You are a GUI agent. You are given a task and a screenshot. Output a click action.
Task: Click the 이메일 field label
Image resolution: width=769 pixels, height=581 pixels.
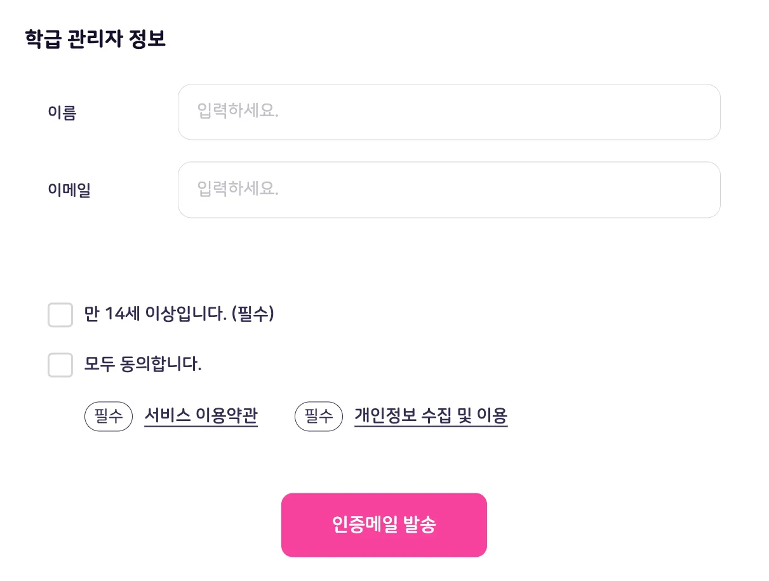pos(69,190)
